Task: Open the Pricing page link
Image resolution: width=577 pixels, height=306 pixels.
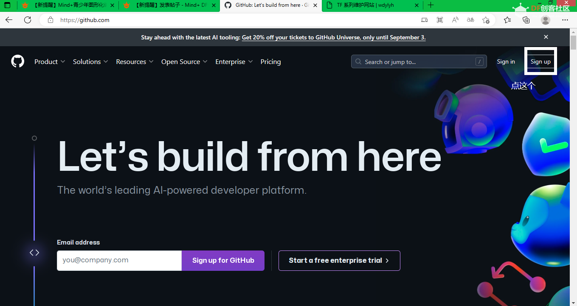Action: coord(270,61)
